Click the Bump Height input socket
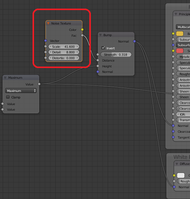The width and height of the screenshot is (190, 199). pyautogui.click(x=98, y=66)
